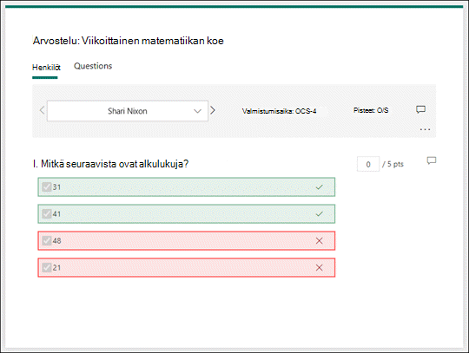
Task: Click the points input field for question 1
Action: tap(368, 164)
